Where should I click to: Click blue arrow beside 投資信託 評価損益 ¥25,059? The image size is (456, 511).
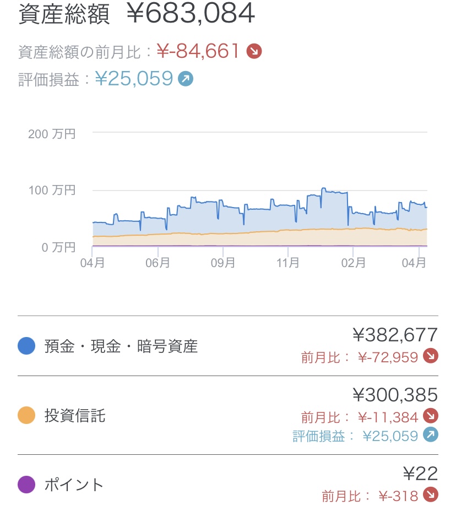pyautogui.click(x=430, y=436)
